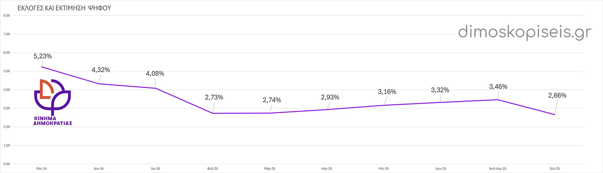The height and width of the screenshot is (173, 603).
Task: Select the 3,46% peak label
Action: tap(498, 86)
